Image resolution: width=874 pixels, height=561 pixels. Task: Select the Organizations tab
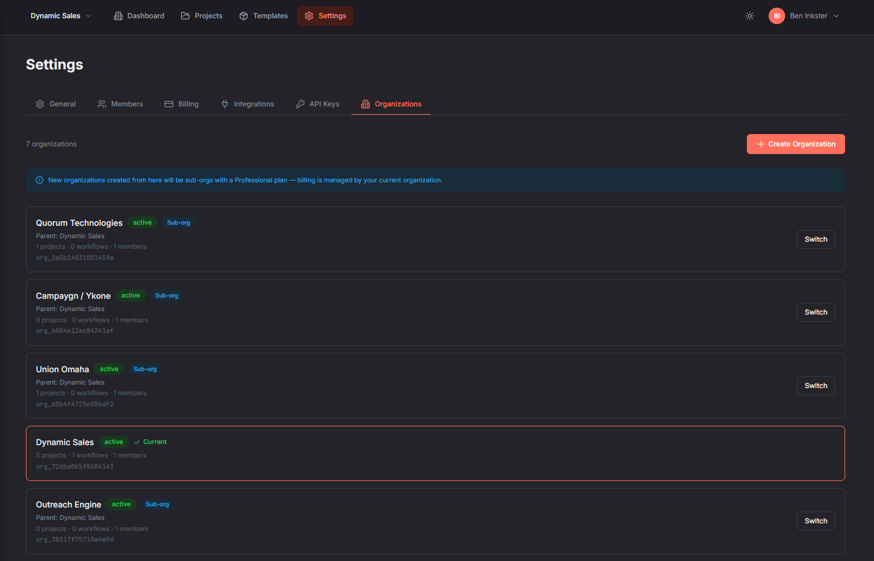coord(391,104)
